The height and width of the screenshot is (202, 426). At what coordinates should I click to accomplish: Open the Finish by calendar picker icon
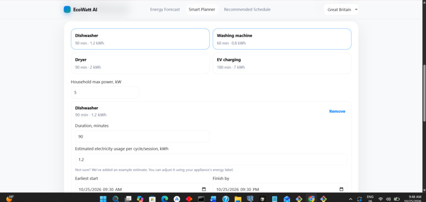341,189
